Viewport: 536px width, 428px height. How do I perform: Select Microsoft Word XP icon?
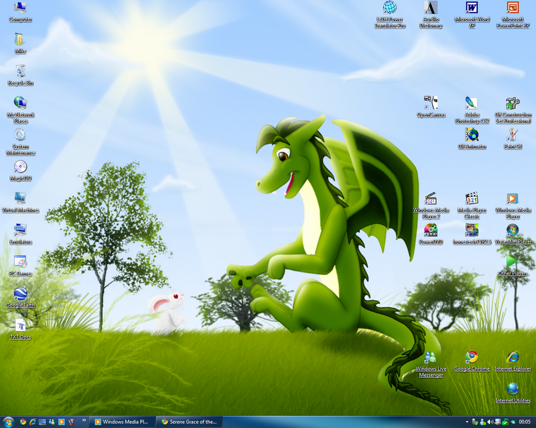472,14
